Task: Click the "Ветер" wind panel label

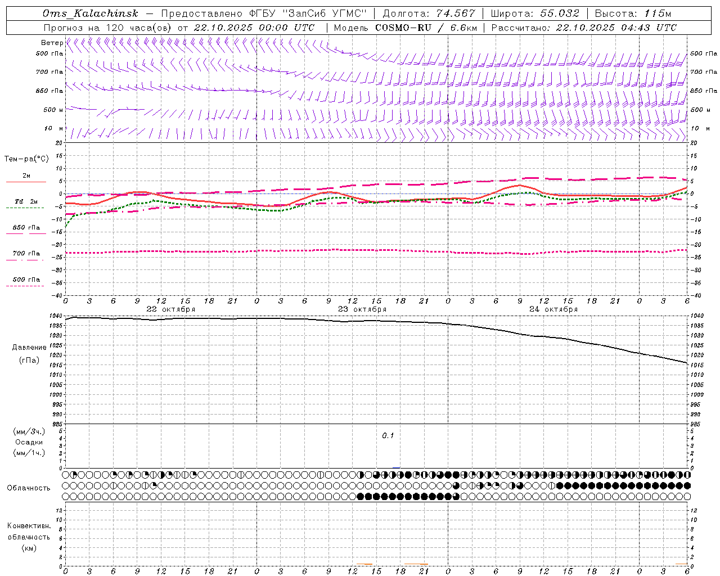Action: pyautogui.click(x=52, y=43)
